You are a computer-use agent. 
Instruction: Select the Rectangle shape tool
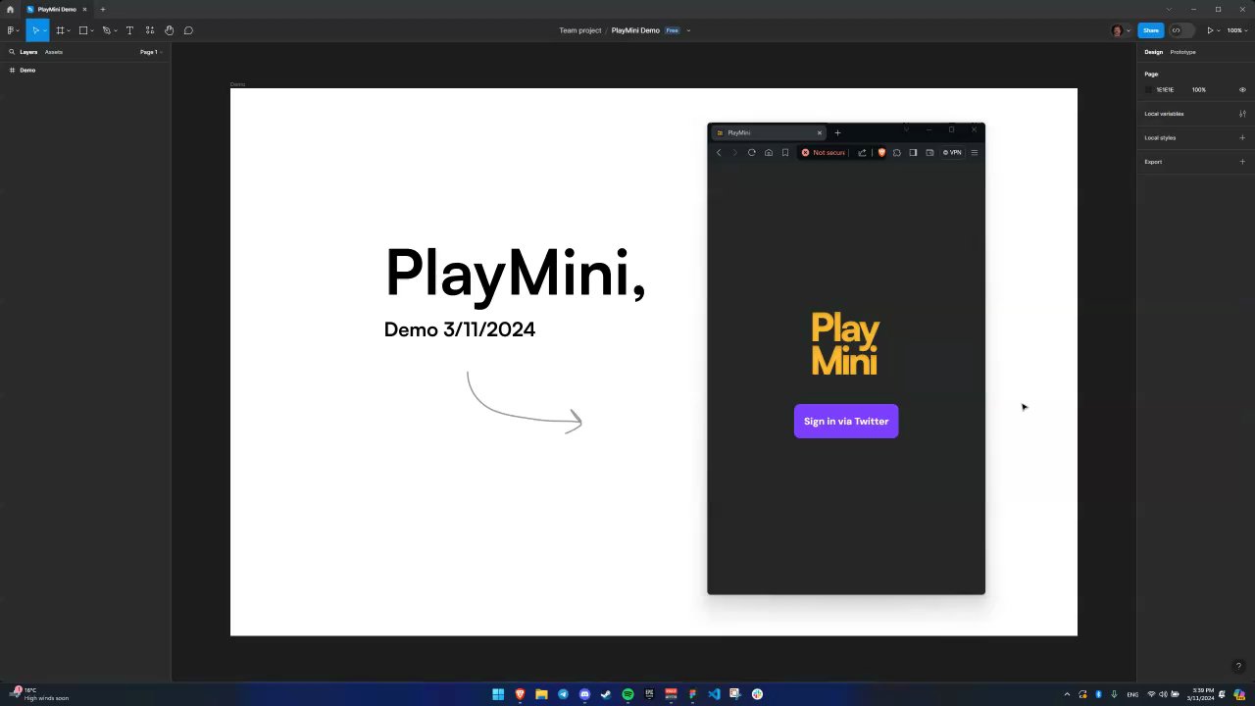click(83, 30)
